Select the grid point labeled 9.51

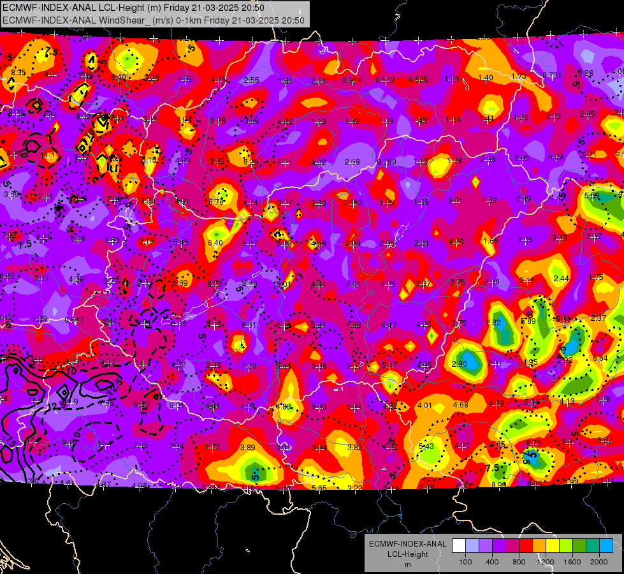(x=51, y=74)
